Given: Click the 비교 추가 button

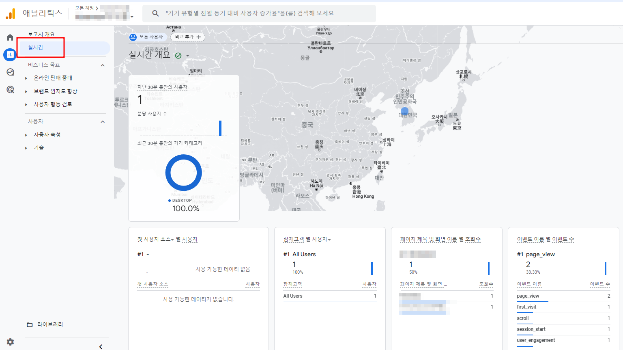Looking at the screenshot, I should click(187, 37).
